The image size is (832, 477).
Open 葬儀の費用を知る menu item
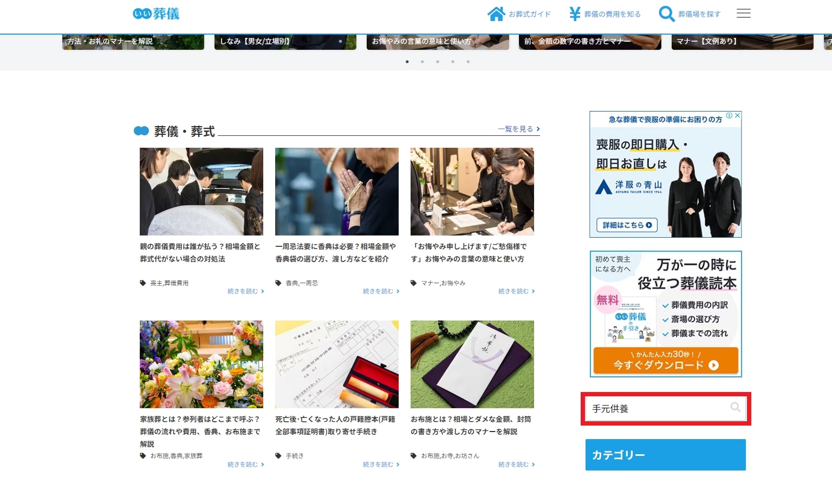[612, 14]
